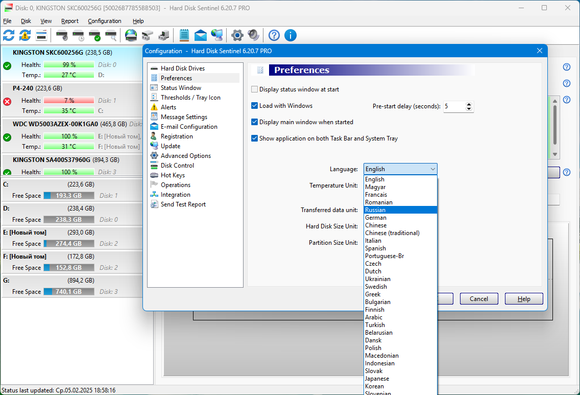Viewport: 580px width, 395px height.
Task: Click the blue info about icon
Action: coord(291,35)
